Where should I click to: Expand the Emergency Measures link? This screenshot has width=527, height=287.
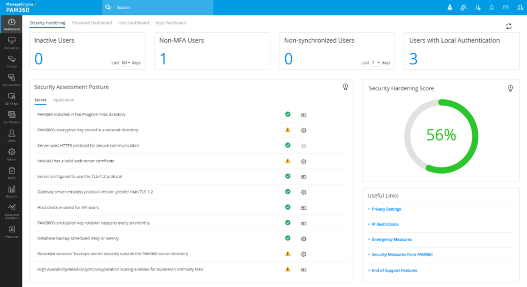pyautogui.click(x=392, y=240)
